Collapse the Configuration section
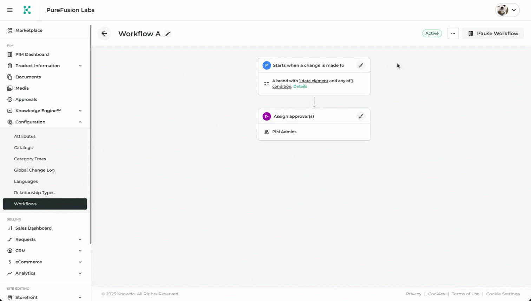Screen dimensions: 531x301 (80, 122)
